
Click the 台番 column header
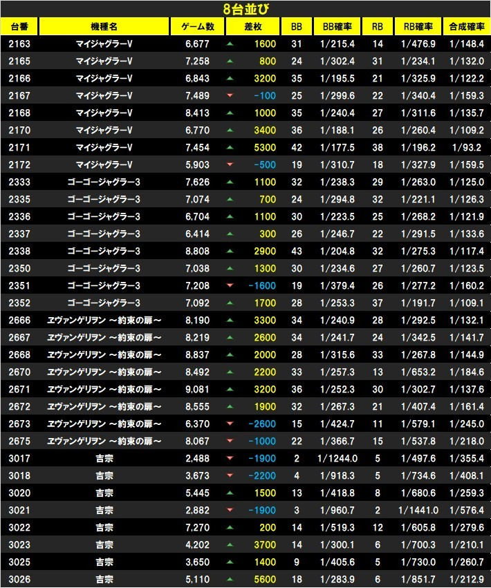(x=19, y=27)
